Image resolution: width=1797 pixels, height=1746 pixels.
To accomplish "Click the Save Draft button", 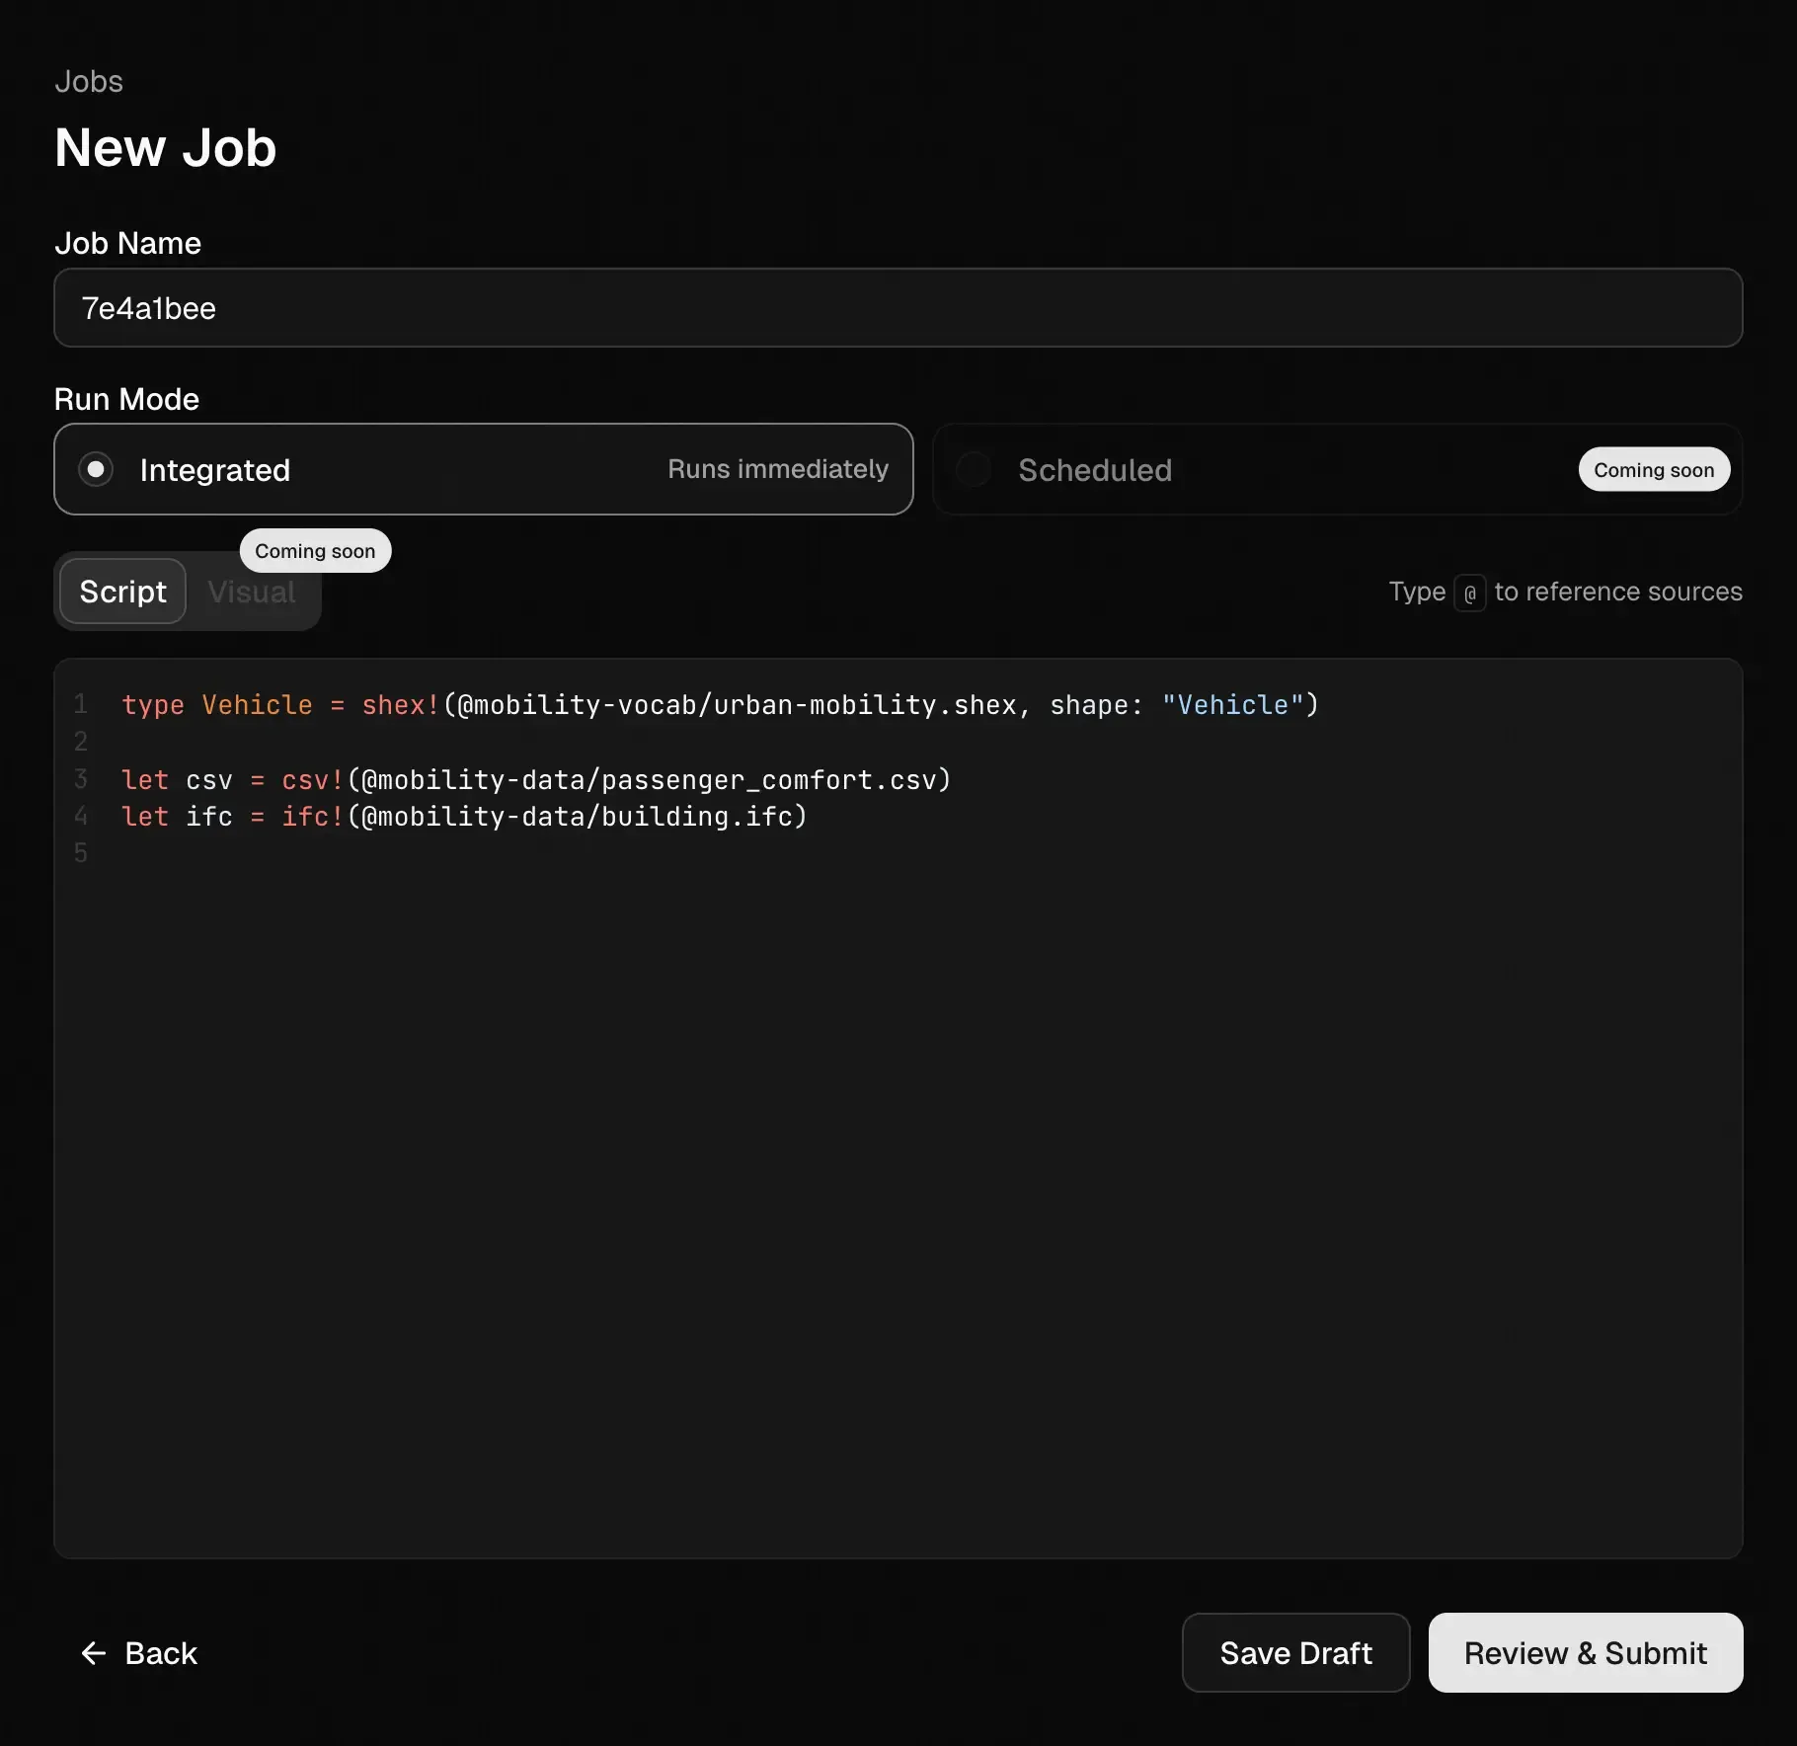I will [1295, 1653].
